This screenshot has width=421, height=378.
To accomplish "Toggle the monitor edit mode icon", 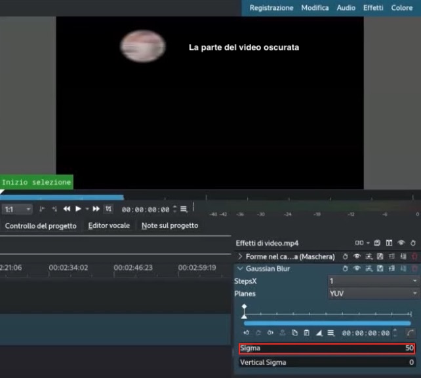I will tap(108, 209).
